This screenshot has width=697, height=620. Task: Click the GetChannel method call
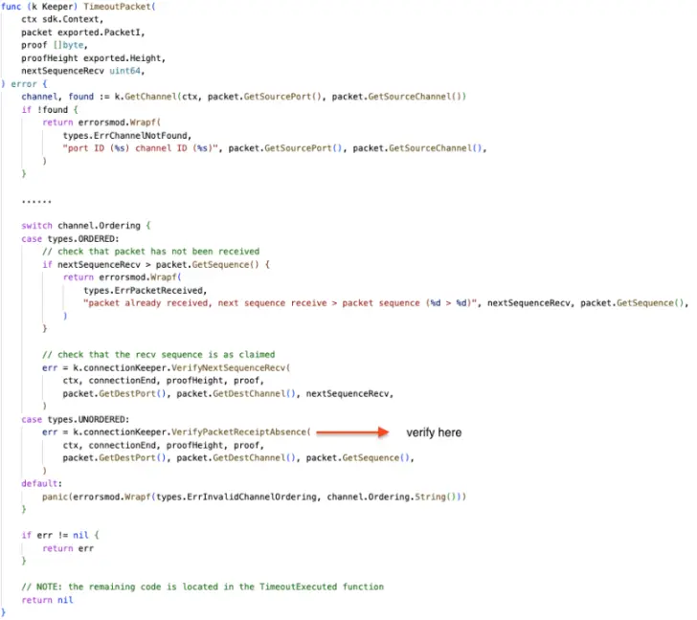tap(150, 97)
